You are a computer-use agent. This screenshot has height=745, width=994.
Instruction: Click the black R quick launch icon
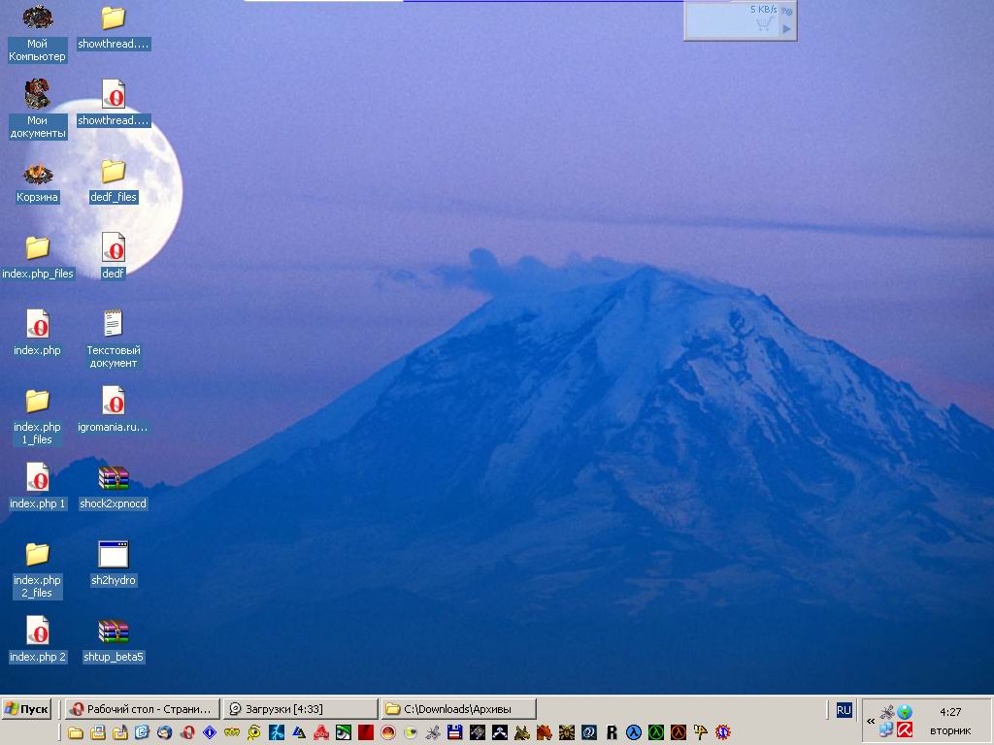click(612, 733)
